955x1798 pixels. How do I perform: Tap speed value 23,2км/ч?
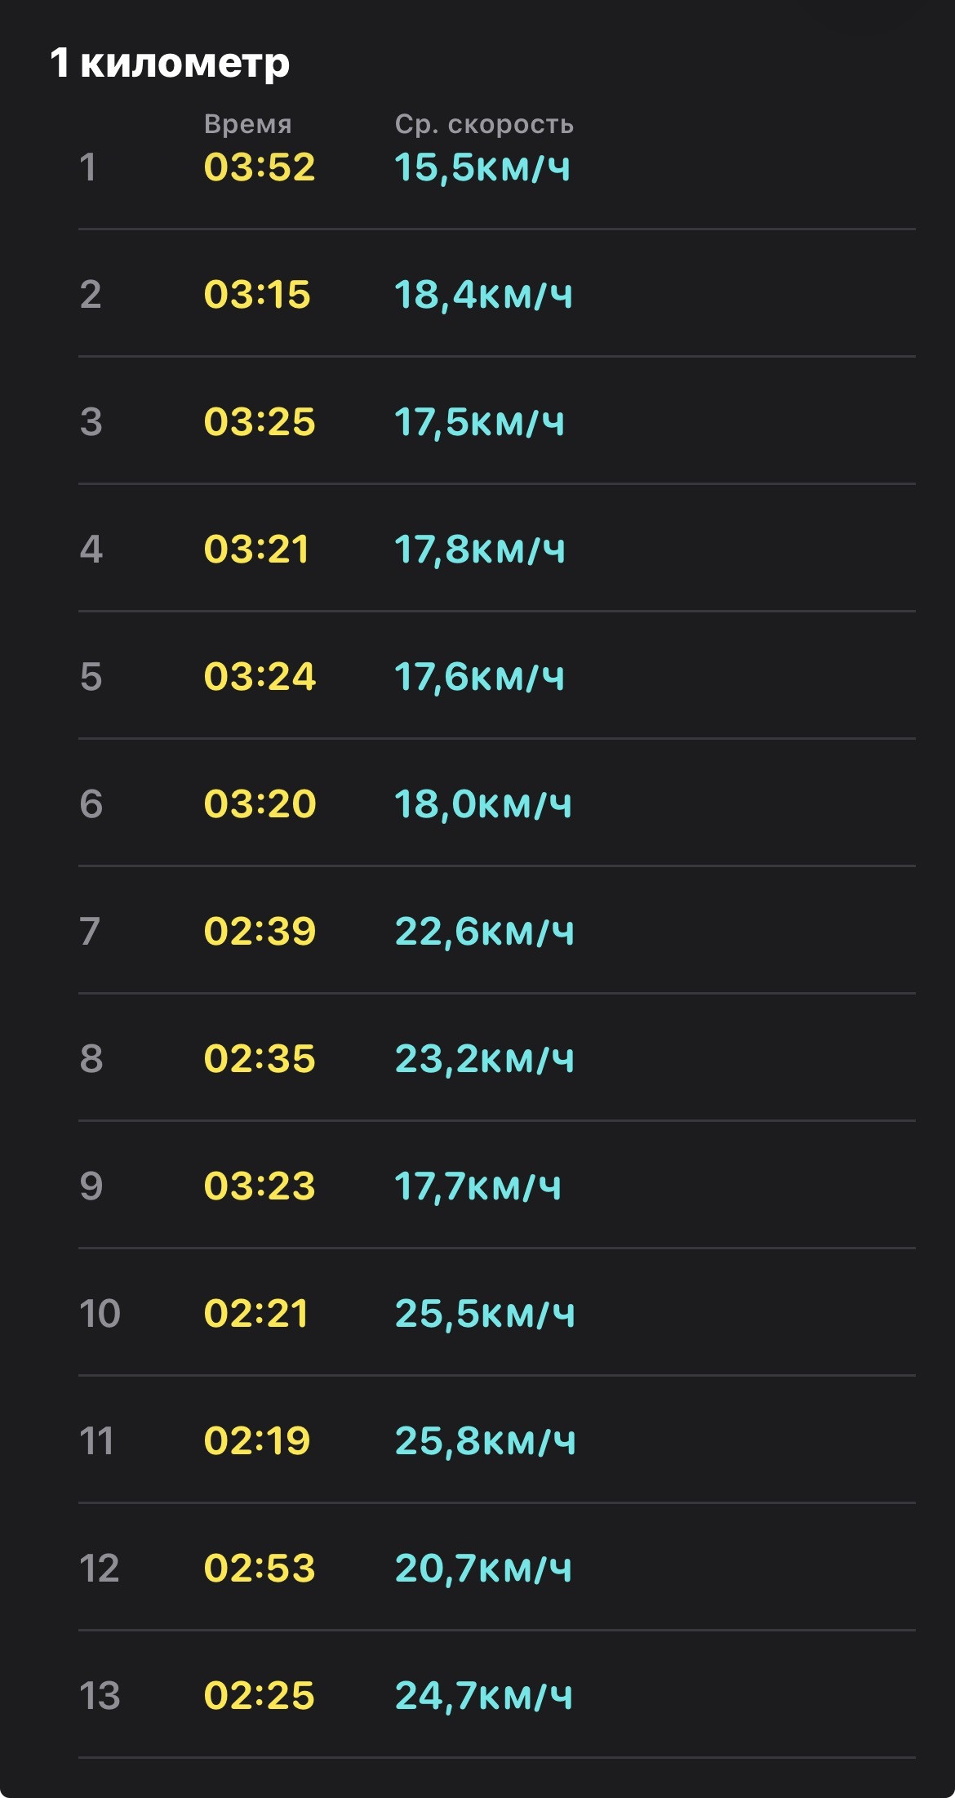(485, 1059)
